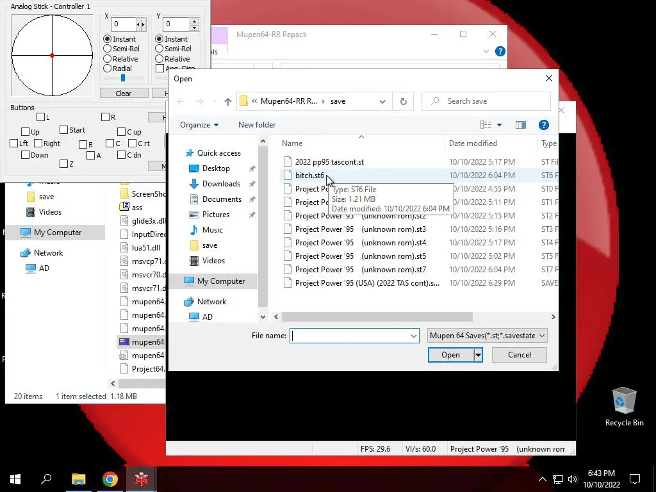Select Network in Open dialog sidebar
Image resolution: width=656 pixels, height=492 pixels.
(211, 302)
